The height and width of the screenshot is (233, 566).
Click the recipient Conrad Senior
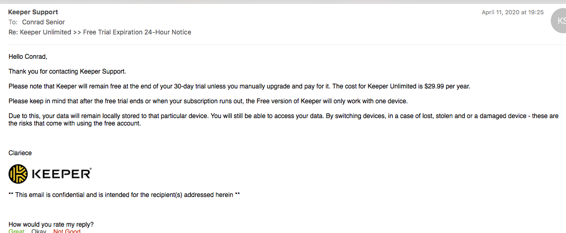[43, 22]
